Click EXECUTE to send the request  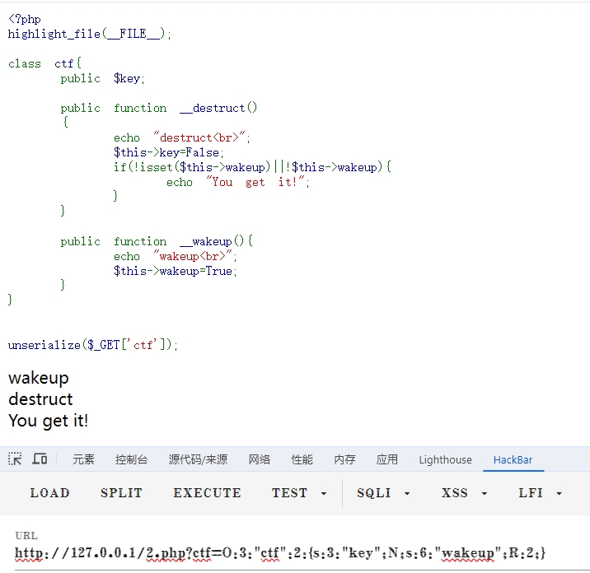coord(207,493)
